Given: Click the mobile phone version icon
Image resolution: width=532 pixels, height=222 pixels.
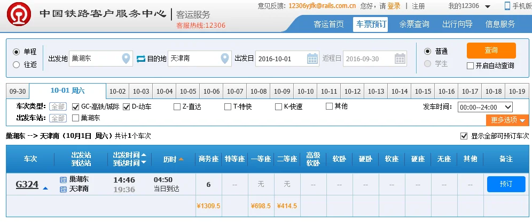Looking at the screenshot, I should click(x=507, y=6).
